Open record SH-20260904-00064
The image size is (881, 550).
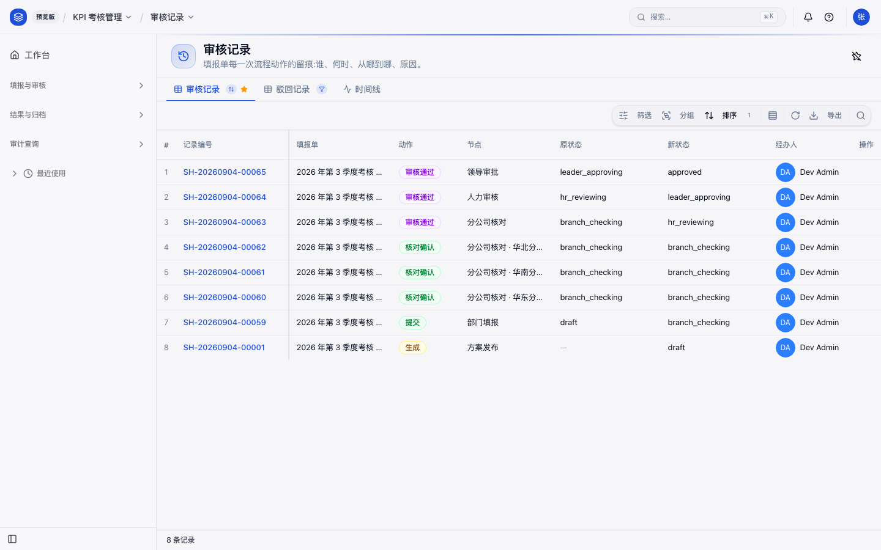point(225,197)
